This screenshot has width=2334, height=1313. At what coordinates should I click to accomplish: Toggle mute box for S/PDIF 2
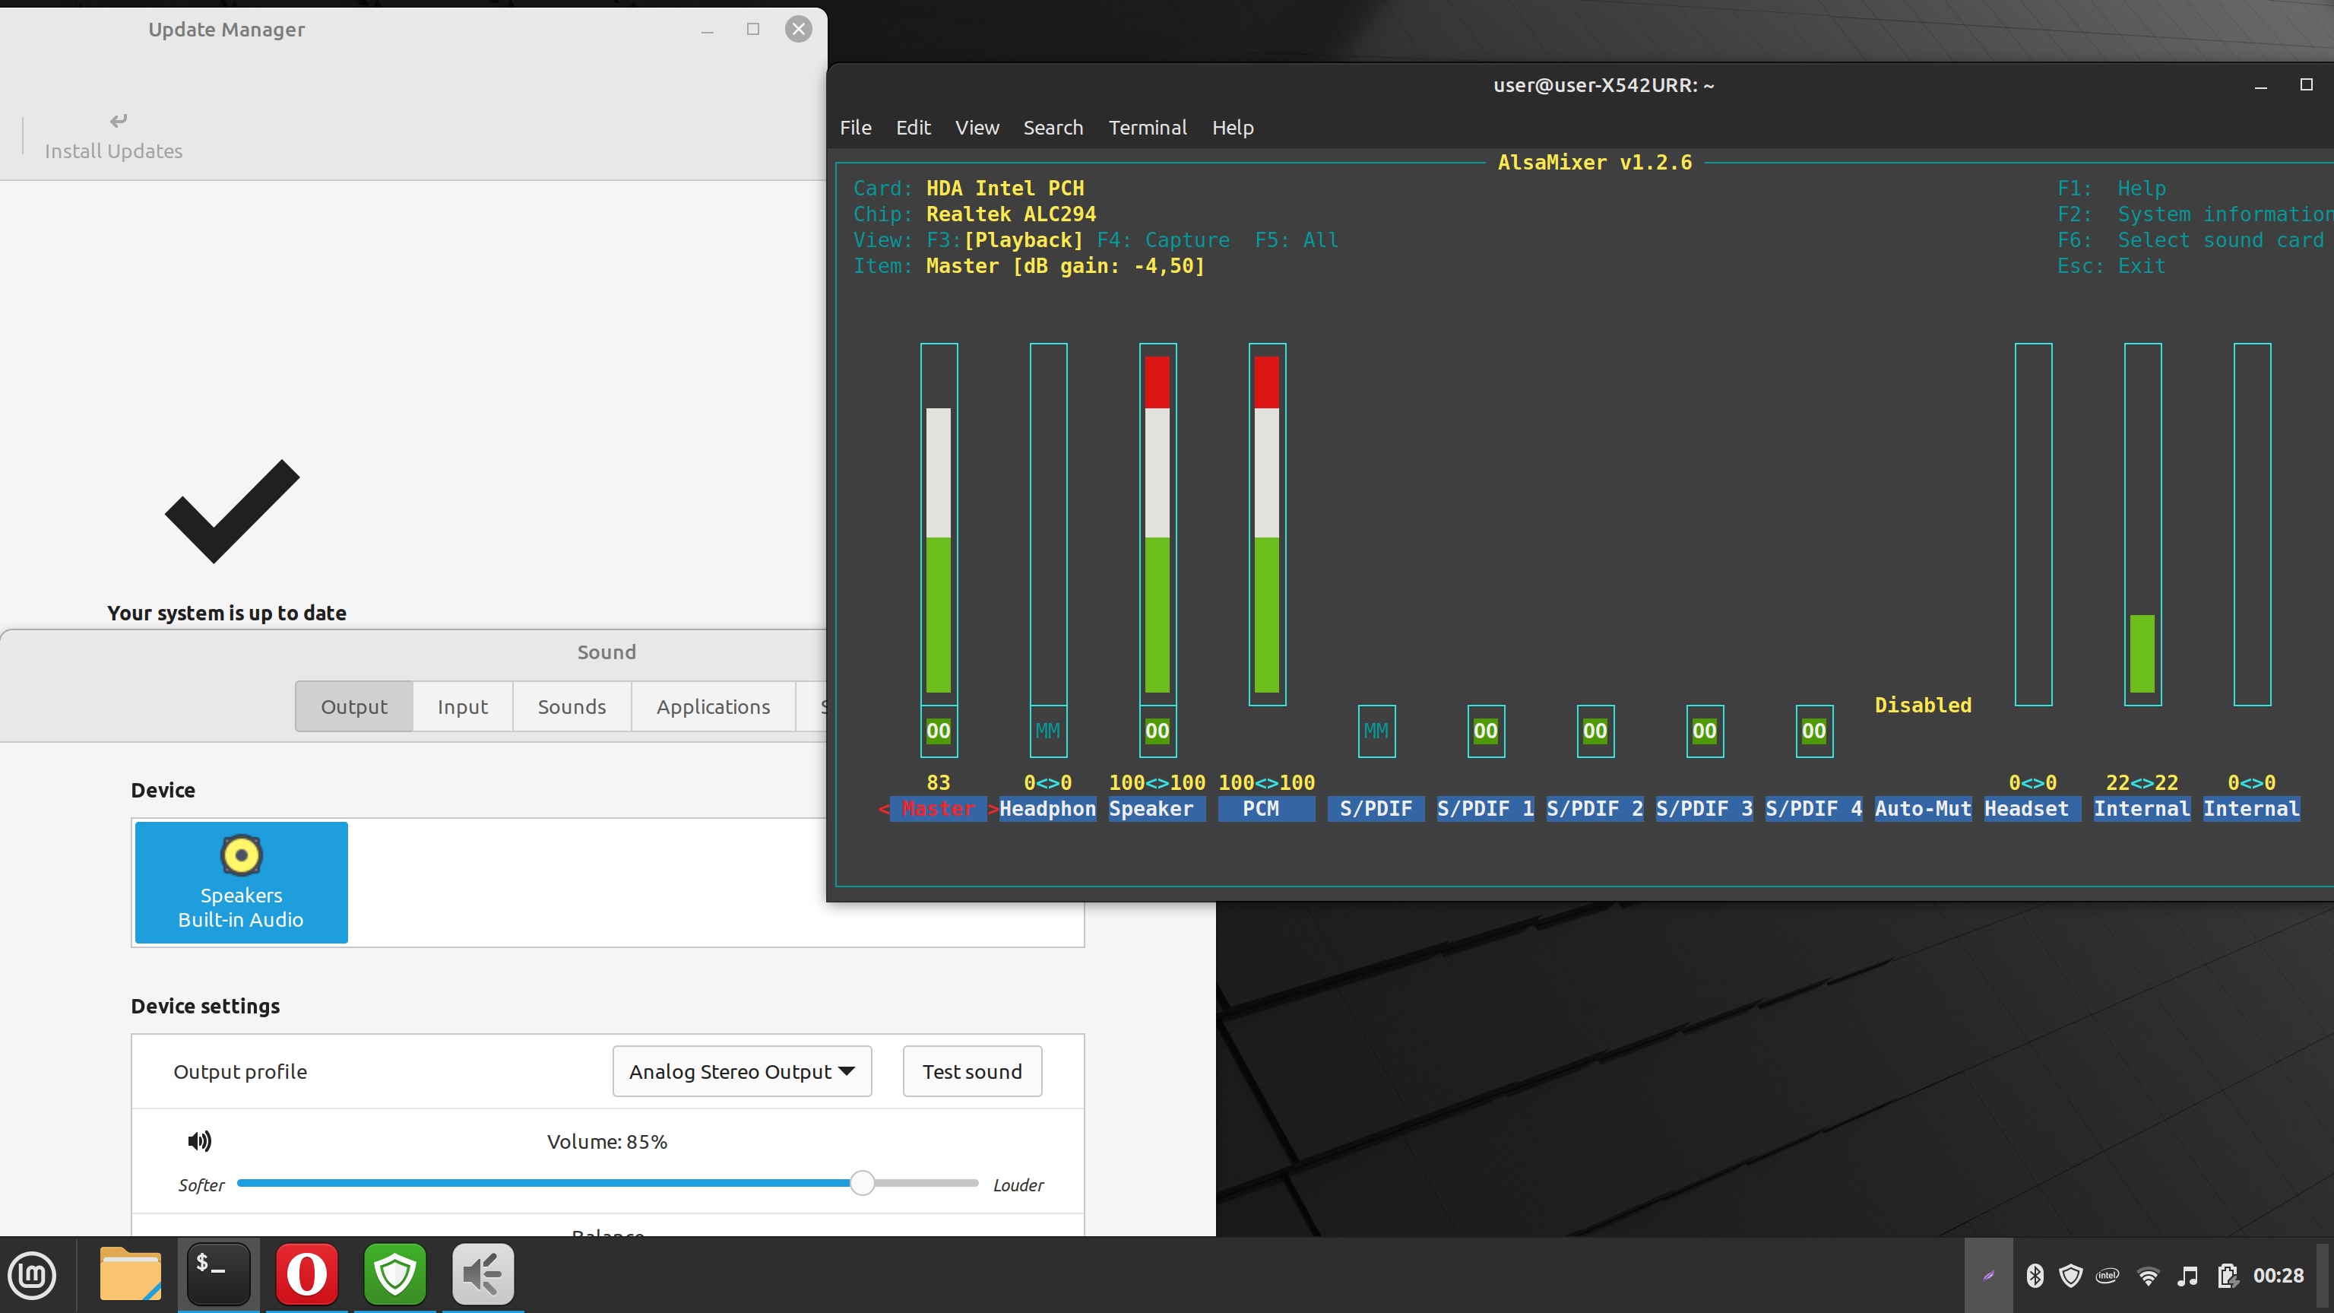(1595, 731)
